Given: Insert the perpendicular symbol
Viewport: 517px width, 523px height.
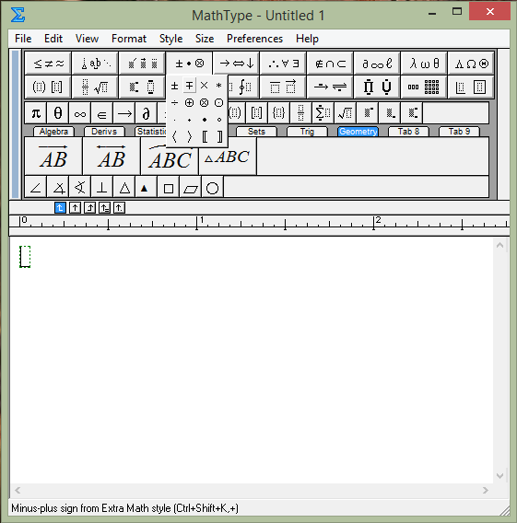Looking at the screenshot, I should [101, 188].
